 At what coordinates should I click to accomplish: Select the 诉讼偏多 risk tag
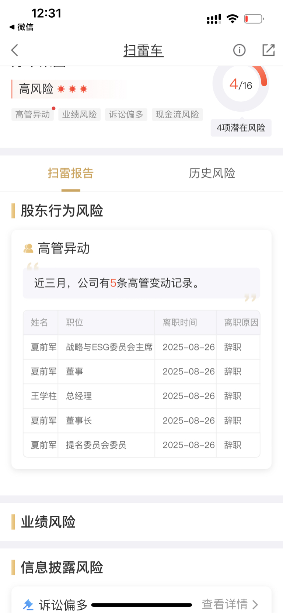pyautogui.click(x=126, y=115)
